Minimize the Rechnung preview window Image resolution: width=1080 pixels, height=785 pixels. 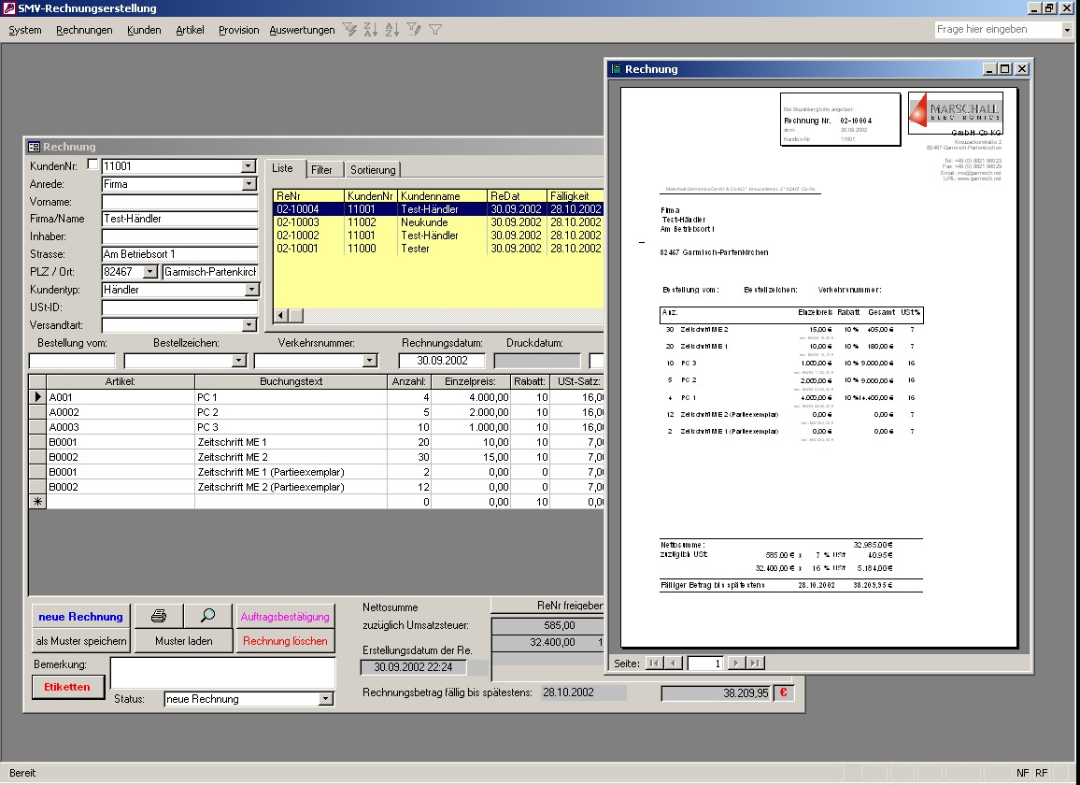[x=989, y=69]
